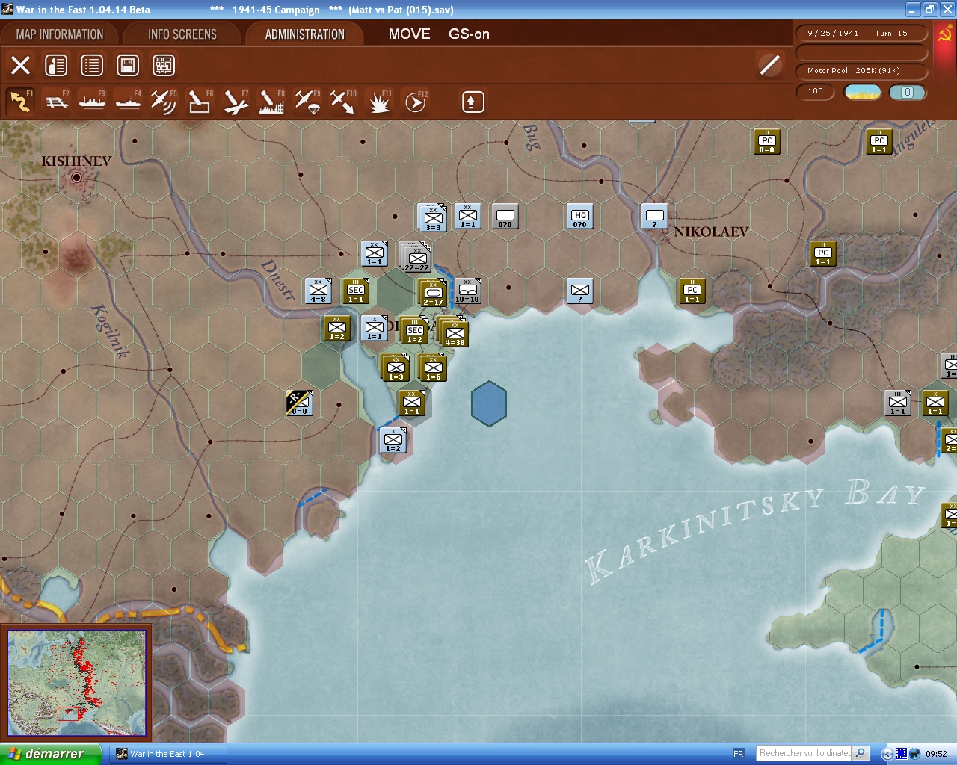Viewport: 957px width, 765px height.
Task: Enable F7 bomb airfield mode
Action: point(236,102)
